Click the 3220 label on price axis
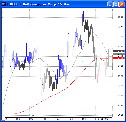This screenshot has height=122, width=126. 120,17
